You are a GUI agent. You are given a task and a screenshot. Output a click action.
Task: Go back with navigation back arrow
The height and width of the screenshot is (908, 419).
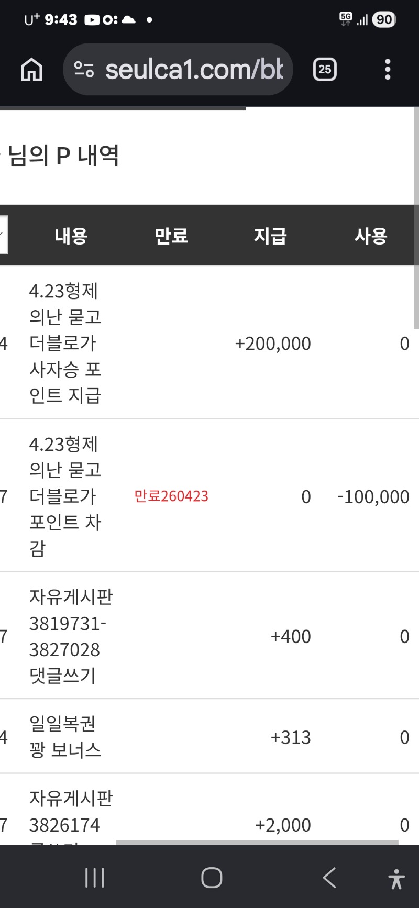[x=329, y=878]
